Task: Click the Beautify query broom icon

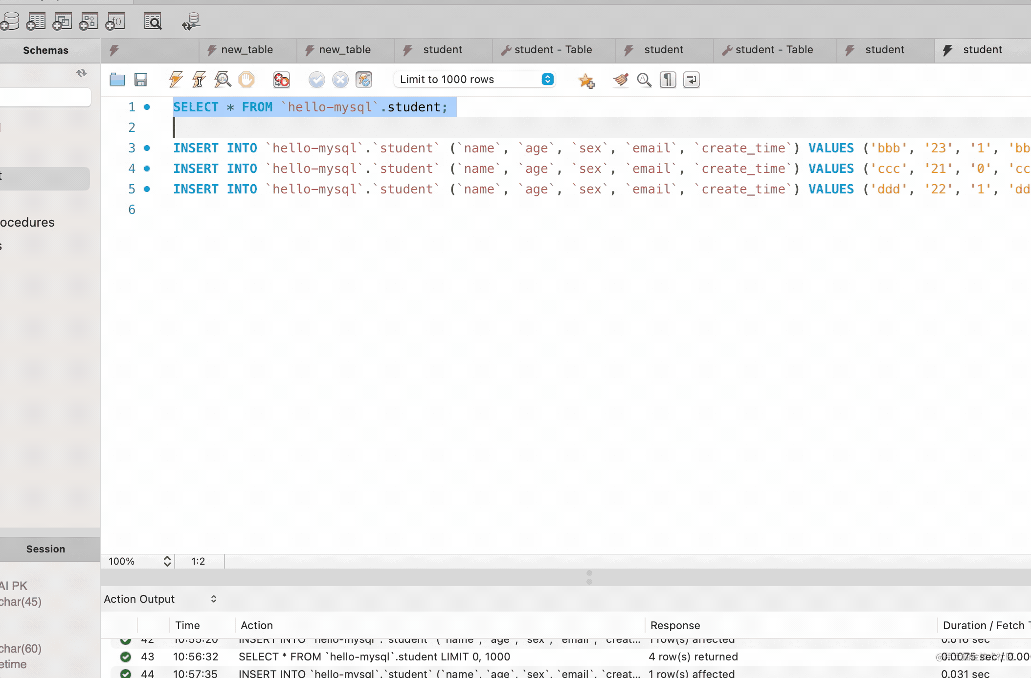Action: pos(621,79)
